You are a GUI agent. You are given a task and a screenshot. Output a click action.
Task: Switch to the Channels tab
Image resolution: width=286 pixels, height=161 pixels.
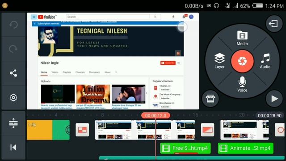[80, 72]
